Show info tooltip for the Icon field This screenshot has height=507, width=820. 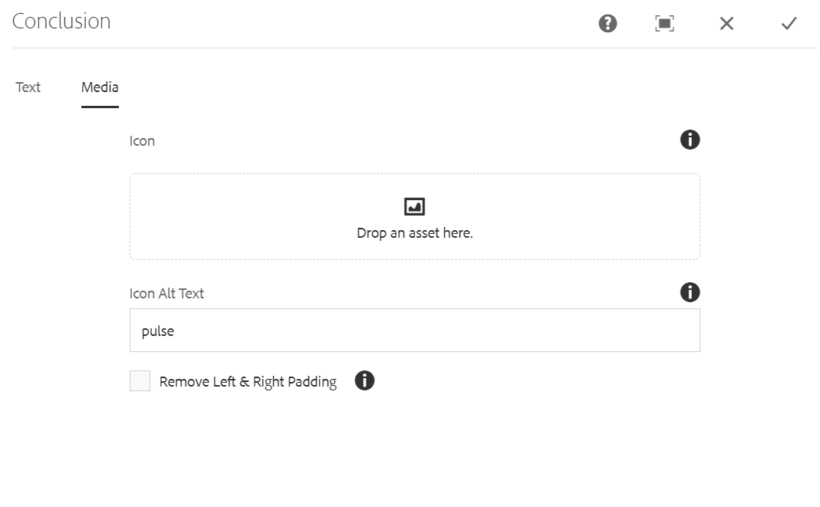click(690, 140)
